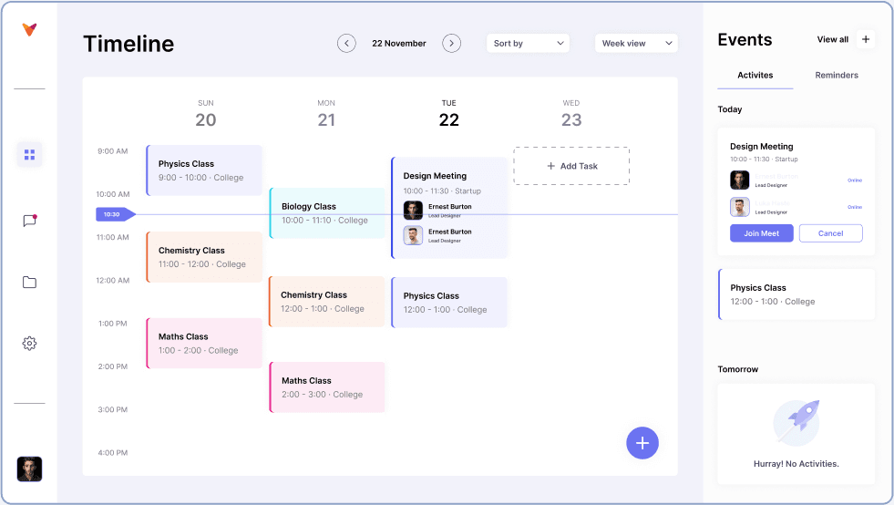This screenshot has height=505, width=894.
Task: Cancel the Design Meeting event
Action: point(831,233)
